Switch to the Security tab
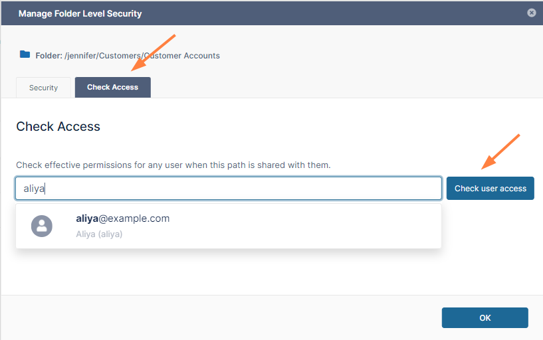The image size is (543, 340). click(43, 88)
